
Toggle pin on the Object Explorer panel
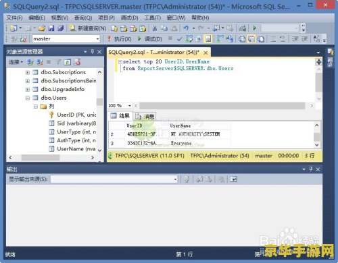(93, 52)
